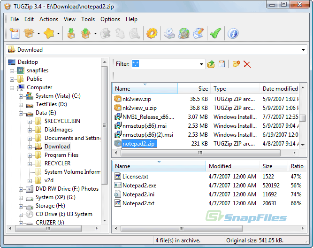Click the nmsetup(x86).msi installer icon

118,126
